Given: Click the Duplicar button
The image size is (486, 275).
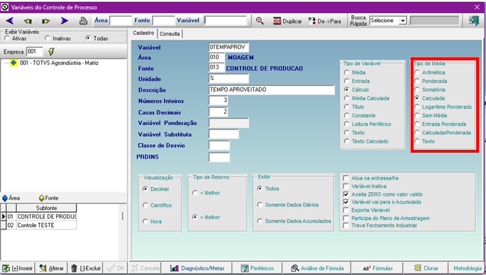Looking at the screenshot, I should [x=287, y=21].
